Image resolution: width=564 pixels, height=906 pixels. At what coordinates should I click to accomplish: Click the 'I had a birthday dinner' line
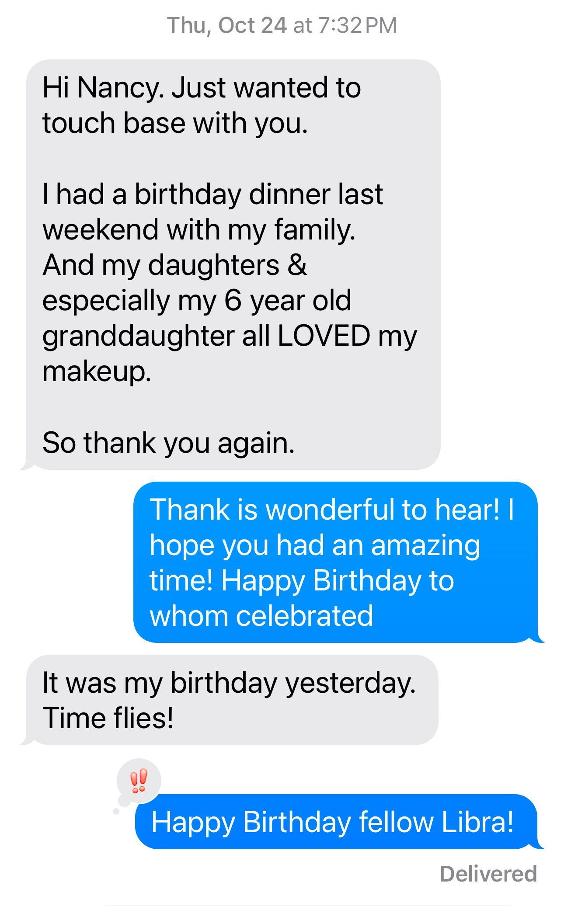pos(212,194)
